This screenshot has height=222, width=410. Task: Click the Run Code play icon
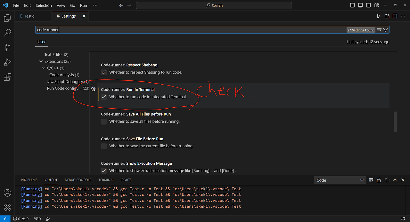(x=379, y=16)
